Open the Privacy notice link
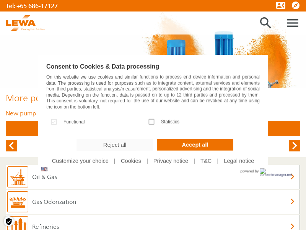 click(x=171, y=161)
